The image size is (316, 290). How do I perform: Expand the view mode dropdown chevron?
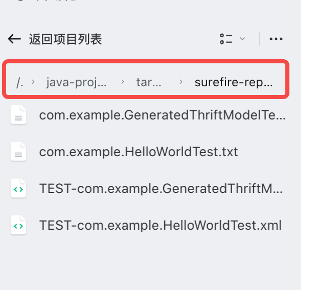coord(242,39)
